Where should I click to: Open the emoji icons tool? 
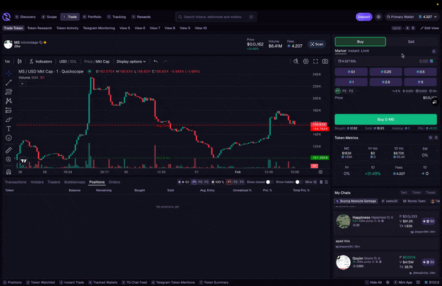tap(9, 138)
